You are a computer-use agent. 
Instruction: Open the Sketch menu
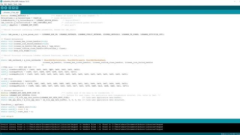coord(10,4)
